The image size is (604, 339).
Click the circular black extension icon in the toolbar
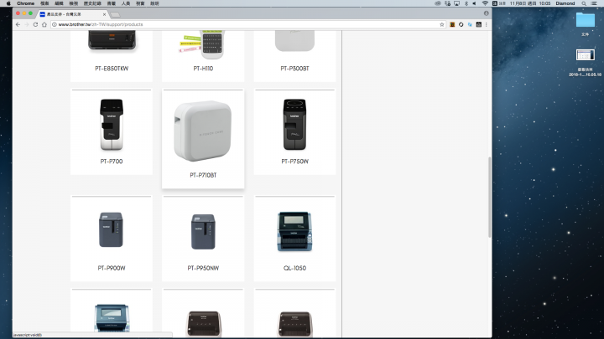(461, 24)
